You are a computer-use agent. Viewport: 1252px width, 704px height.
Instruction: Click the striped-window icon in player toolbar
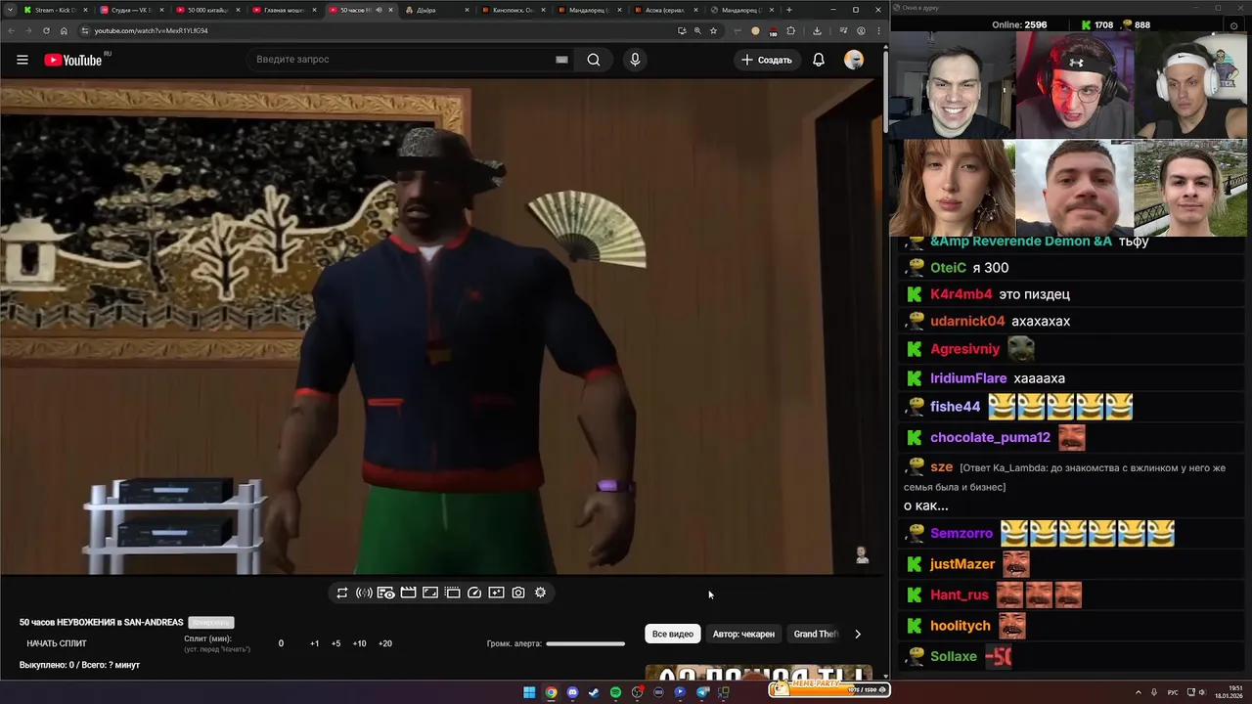[452, 593]
